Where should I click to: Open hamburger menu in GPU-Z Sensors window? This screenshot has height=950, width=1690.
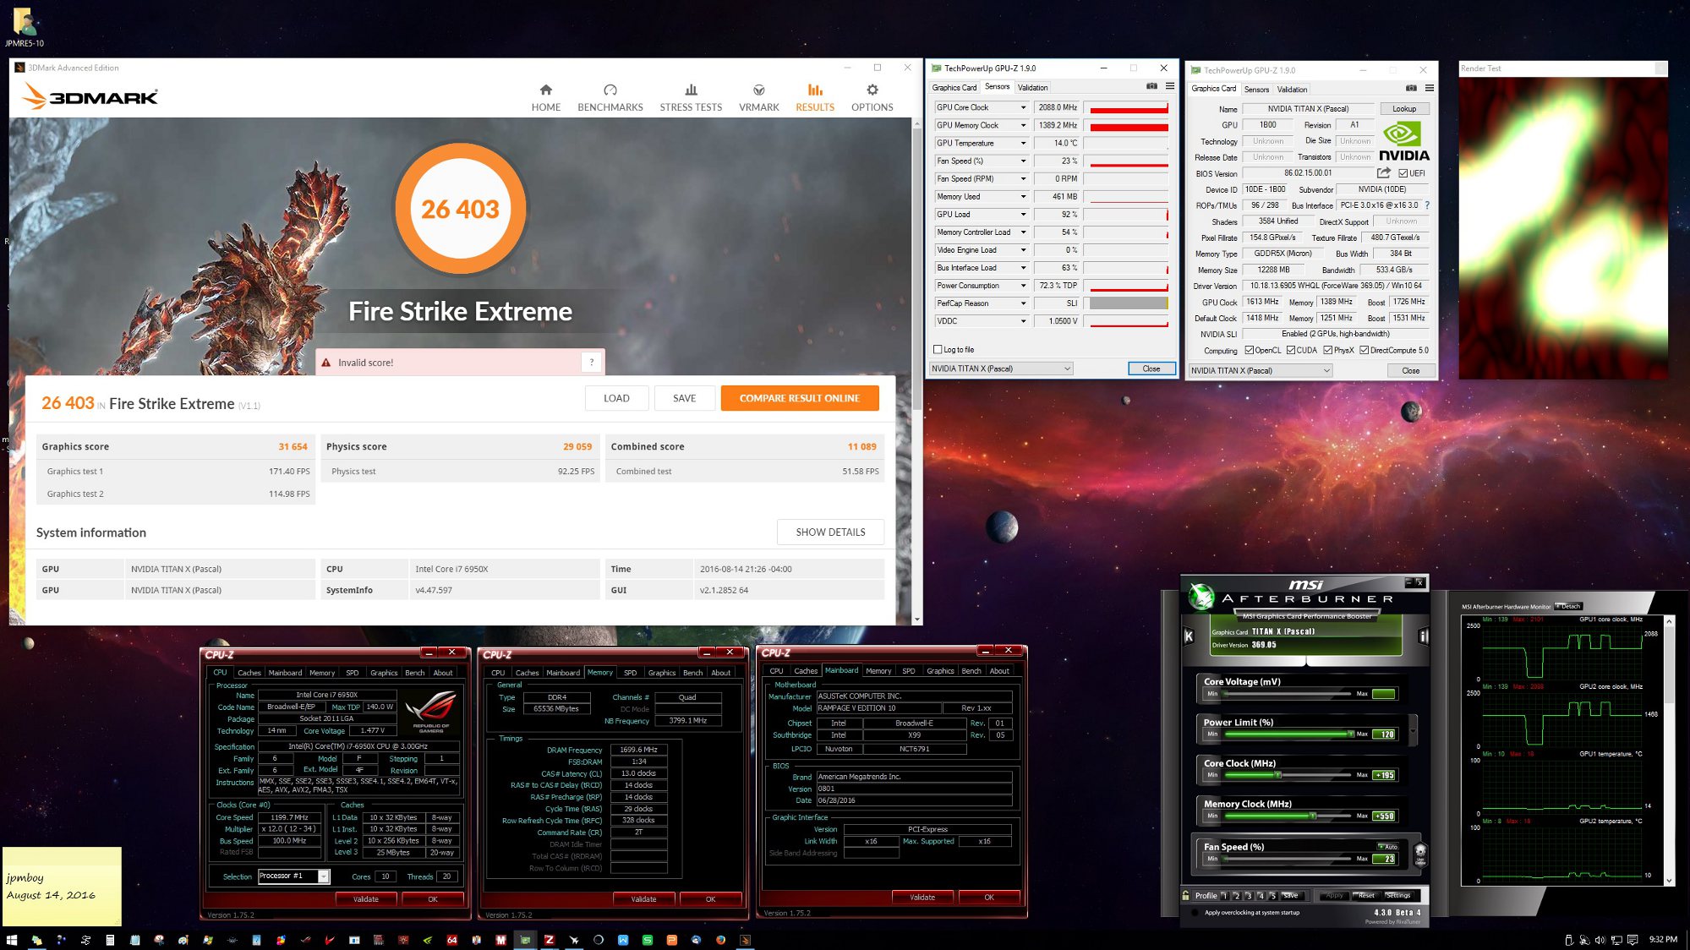[x=1170, y=86]
